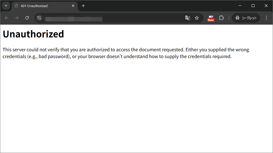Open the Chrome three-dot menu

tap(266, 18)
